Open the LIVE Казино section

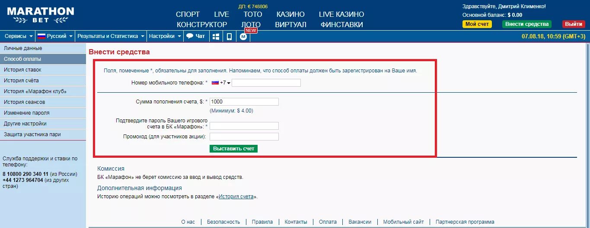[341, 14]
